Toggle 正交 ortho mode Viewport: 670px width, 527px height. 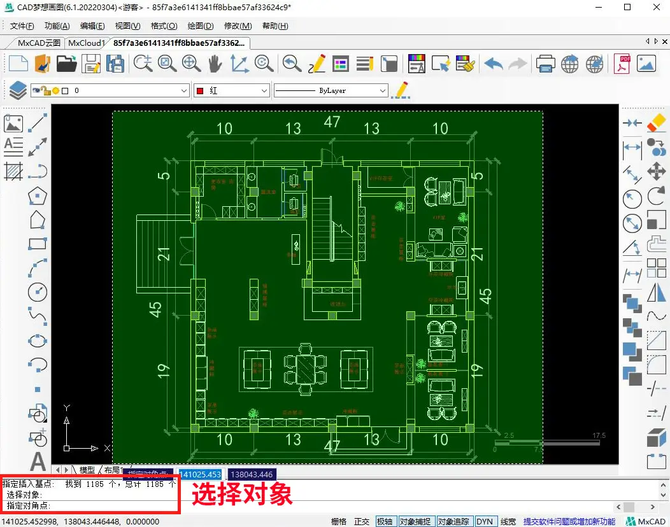click(x=362, y=521)
